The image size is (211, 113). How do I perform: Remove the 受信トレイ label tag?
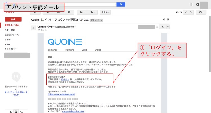click(x=102, y=20)
